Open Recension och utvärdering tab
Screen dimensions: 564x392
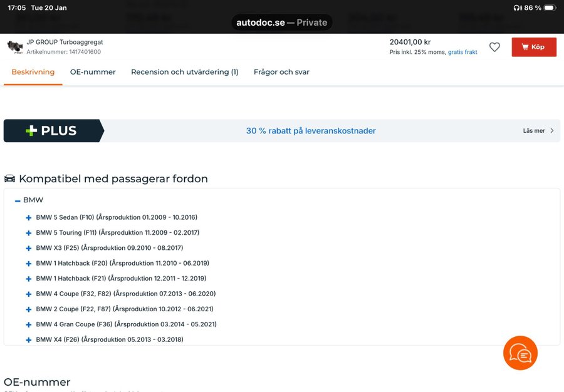point(184,72)
